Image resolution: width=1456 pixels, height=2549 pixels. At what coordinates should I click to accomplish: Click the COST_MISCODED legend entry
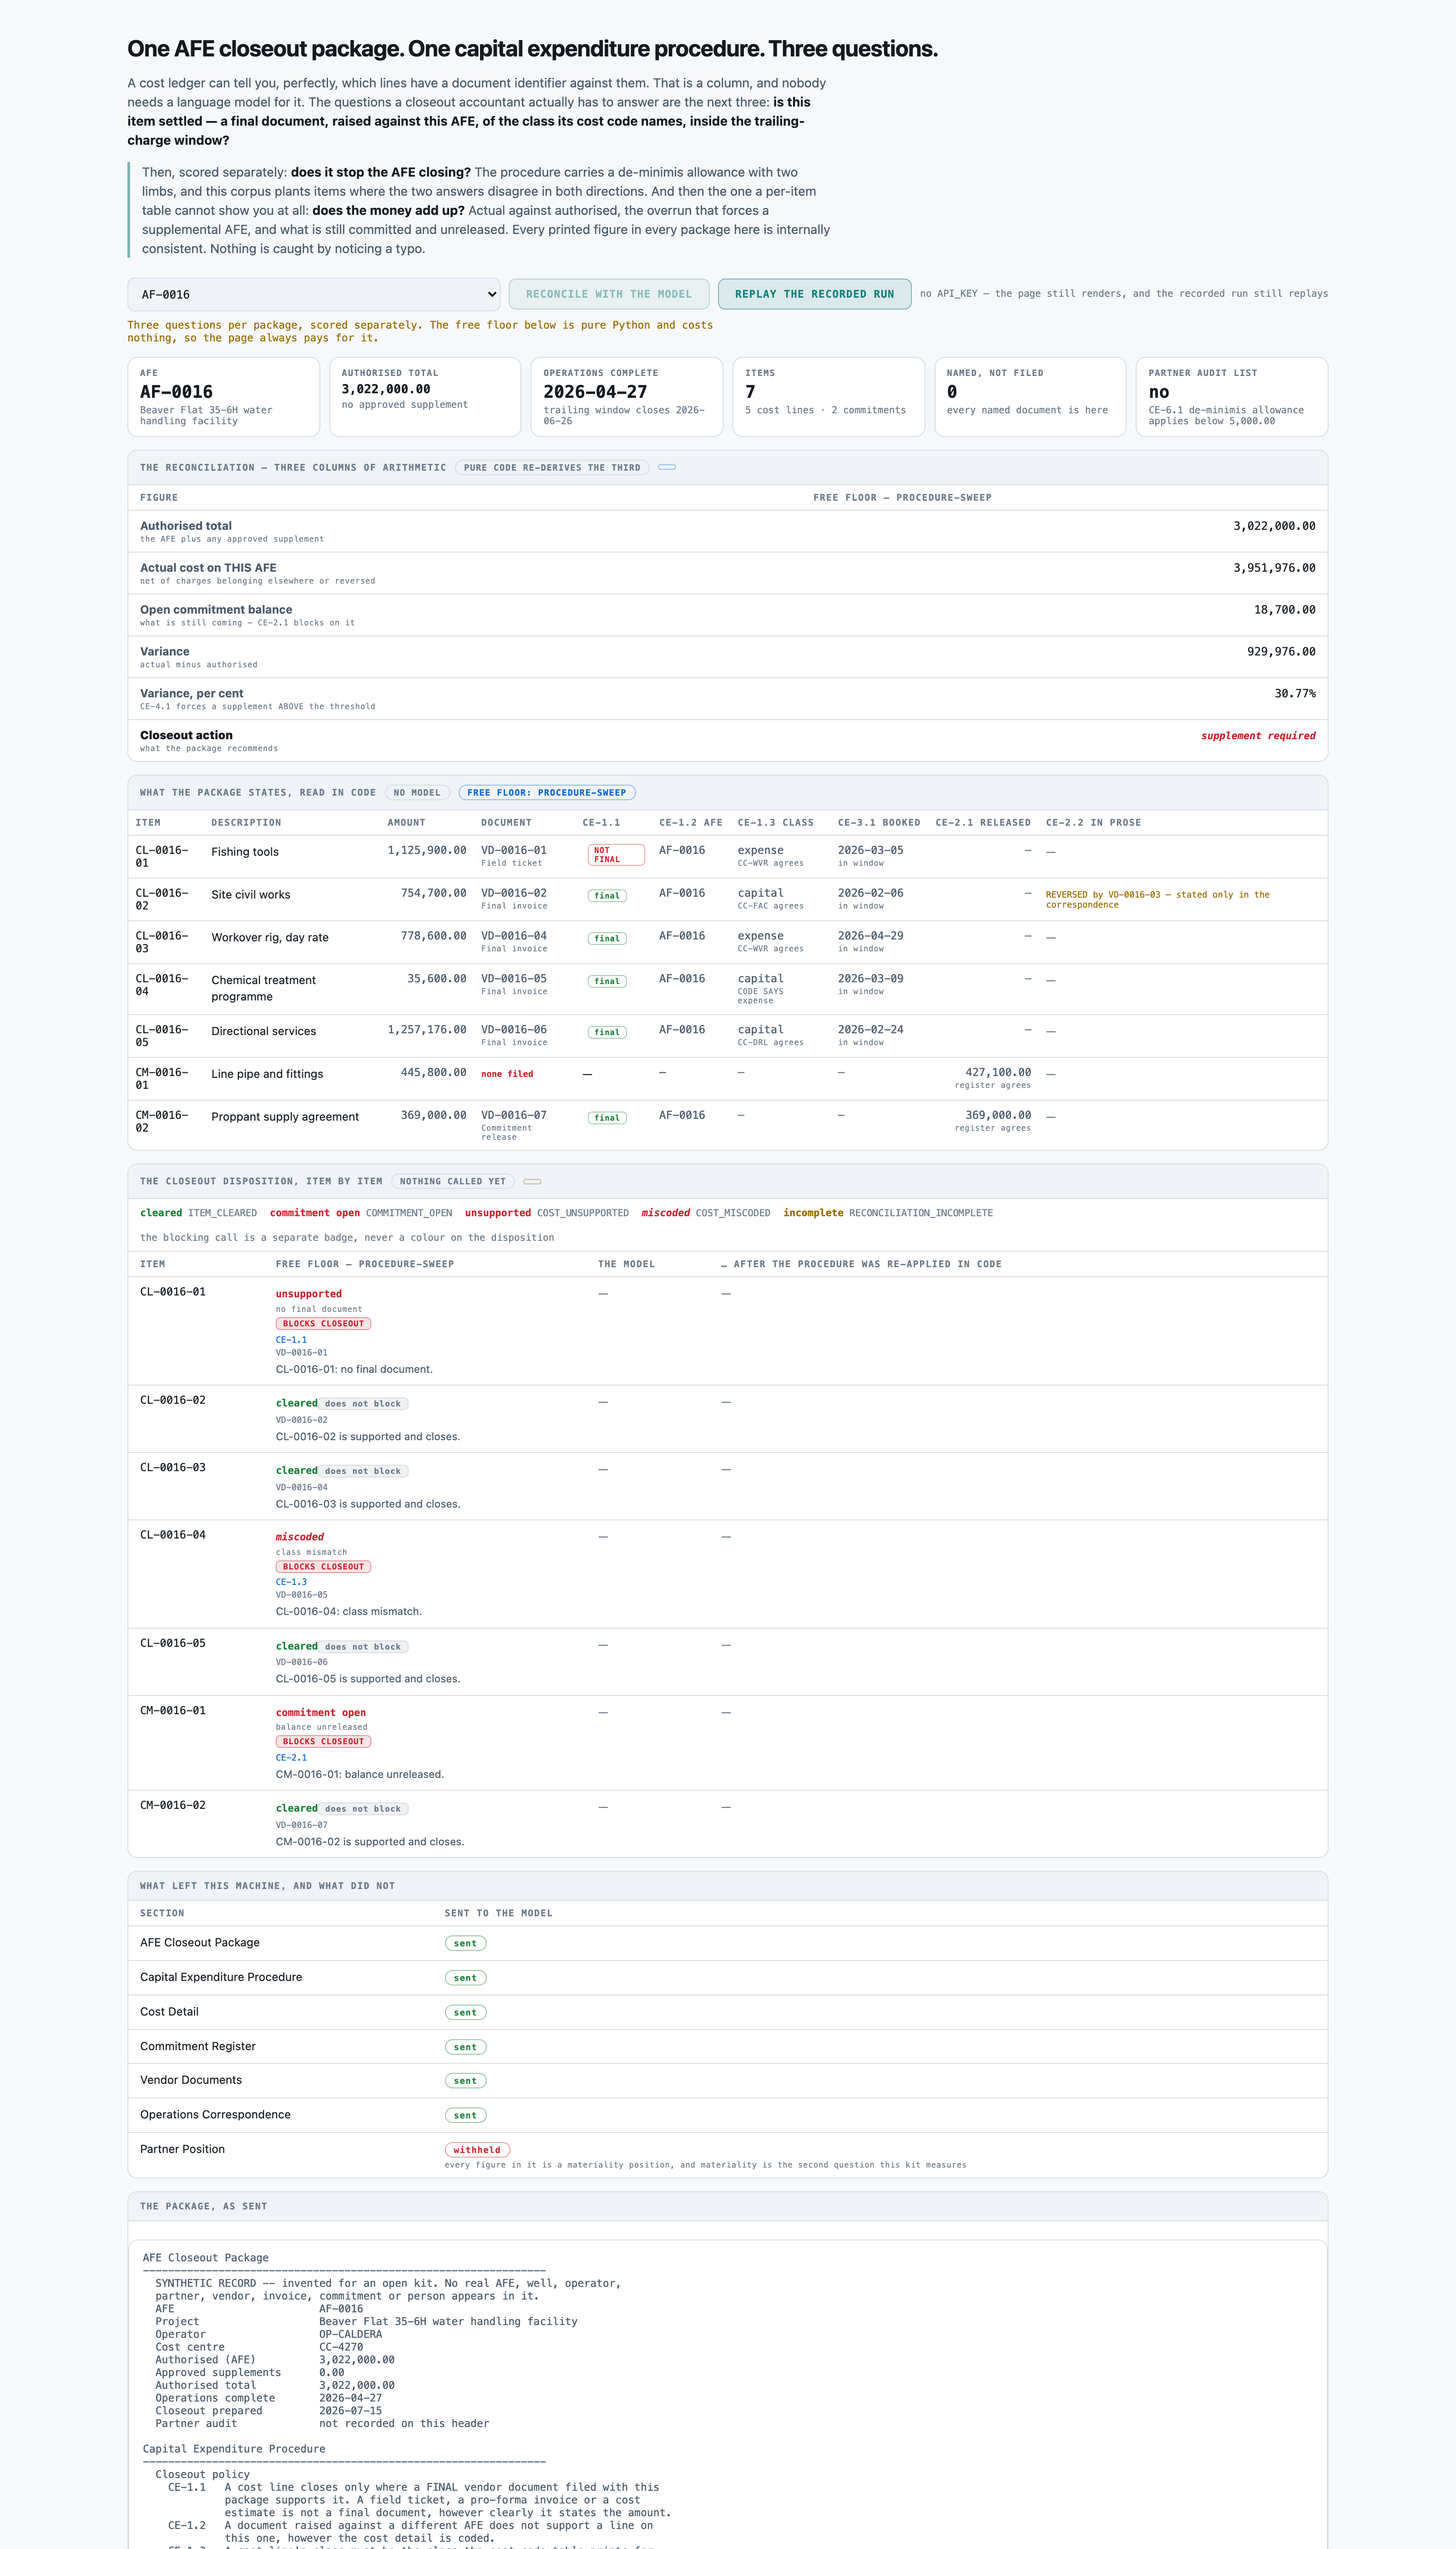[706, 1214]
